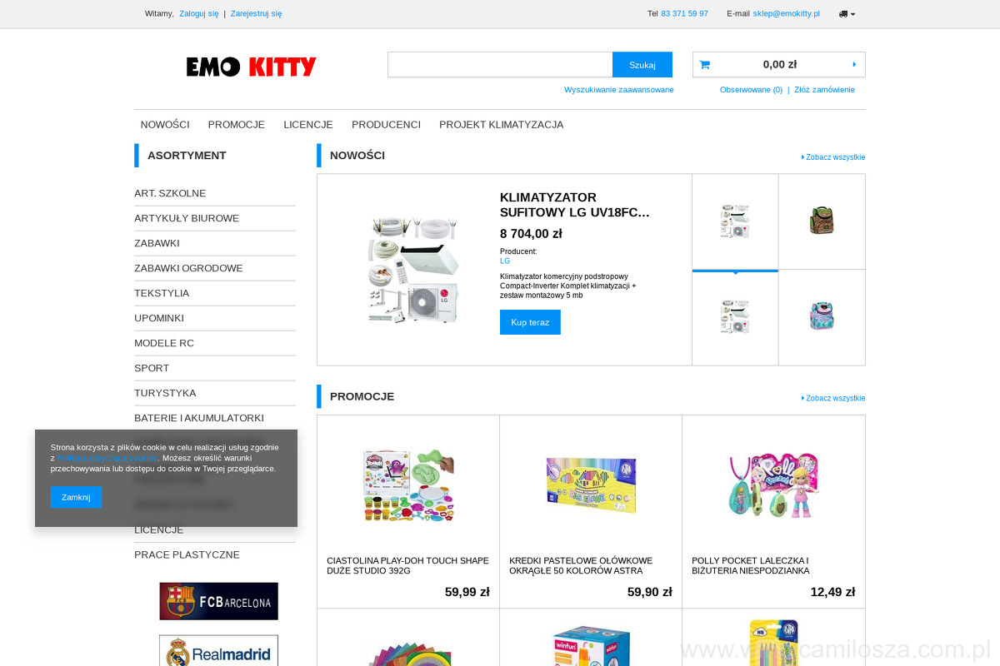Viewport: 1000px width, 666px height.
Task: Click the Kup teraz button
Action: pyautogui.click(x=530, y=322)
